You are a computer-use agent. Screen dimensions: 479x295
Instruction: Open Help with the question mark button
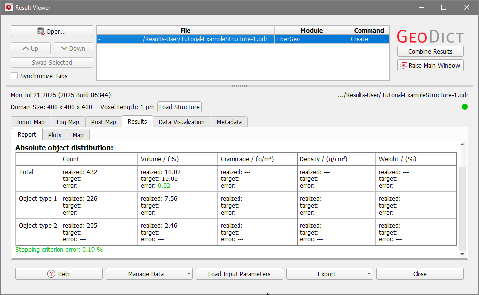click(59, 274)
